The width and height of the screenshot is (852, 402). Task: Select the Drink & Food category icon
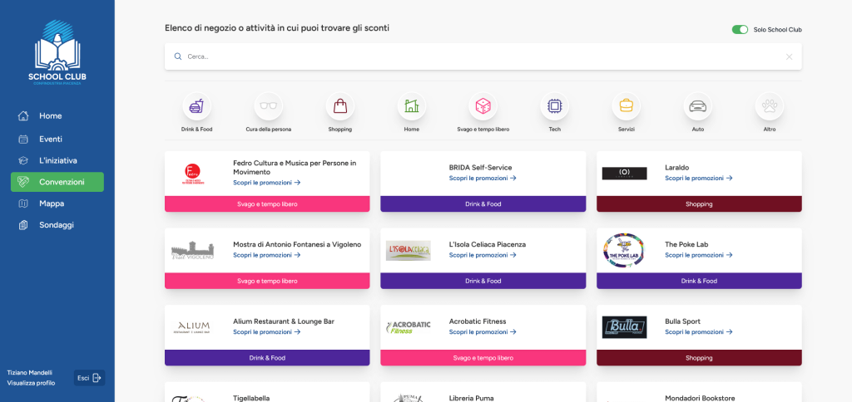click(196, 105)
